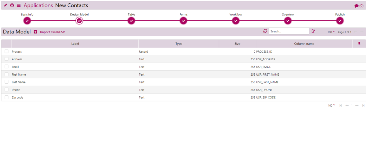Click the pencil edit icon in header

tap(5, 5)
